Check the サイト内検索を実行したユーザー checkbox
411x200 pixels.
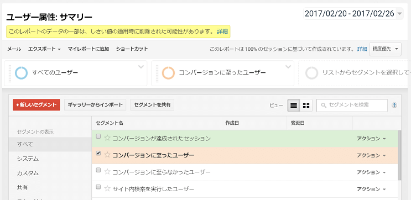98,187
